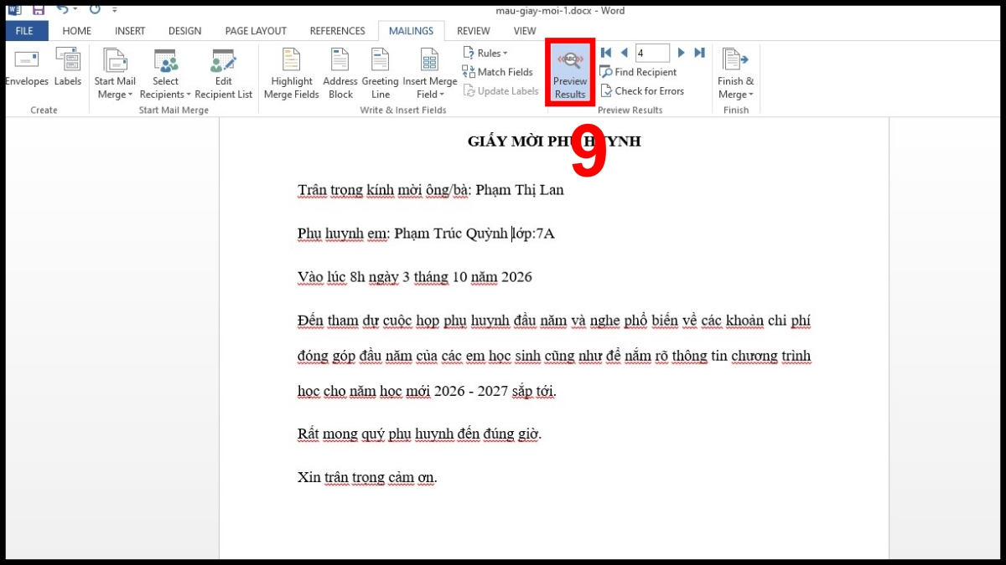This screenshot has height=565, width=1006.
Task: Click the line 'Vào lúc 8h ngày 3 tháng 10 năm 2026'
Action: (415, 277)
